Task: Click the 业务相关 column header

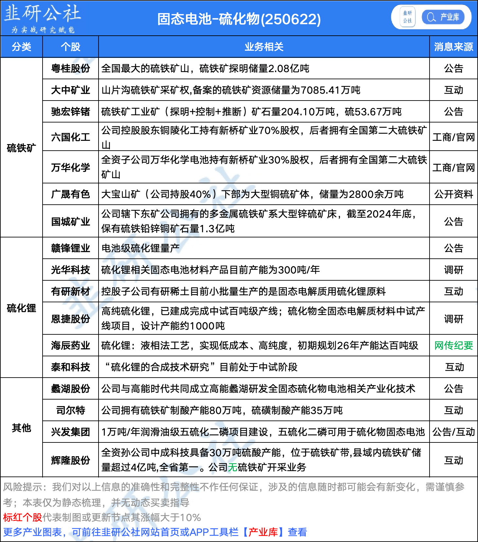Action: [264, 47]
